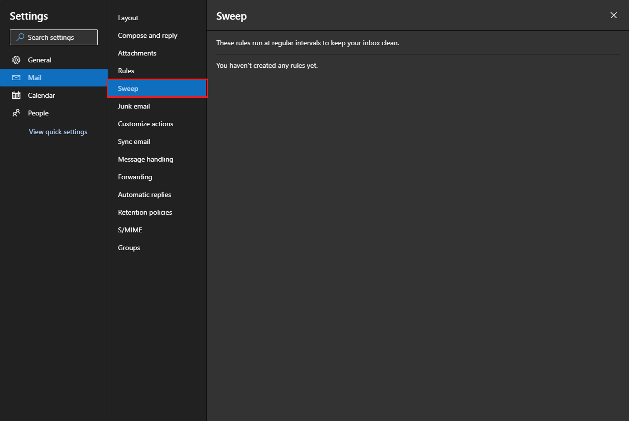Open People settings category
This screenshot has height=421, width=629.
54,113
